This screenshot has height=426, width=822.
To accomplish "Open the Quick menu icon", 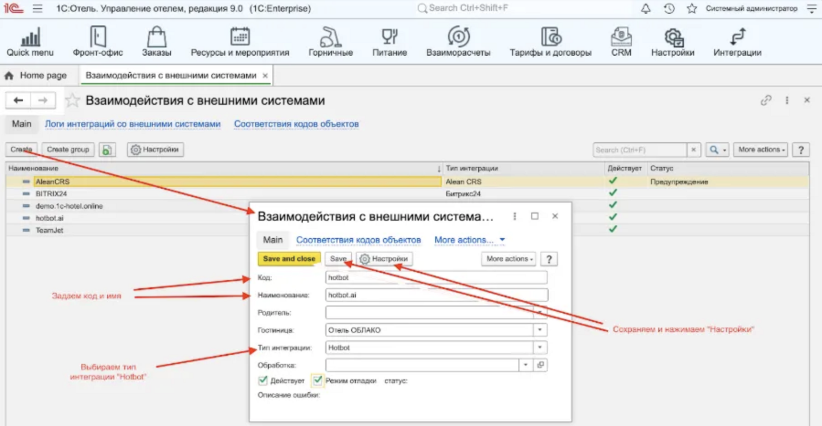I will coord(30,42).
